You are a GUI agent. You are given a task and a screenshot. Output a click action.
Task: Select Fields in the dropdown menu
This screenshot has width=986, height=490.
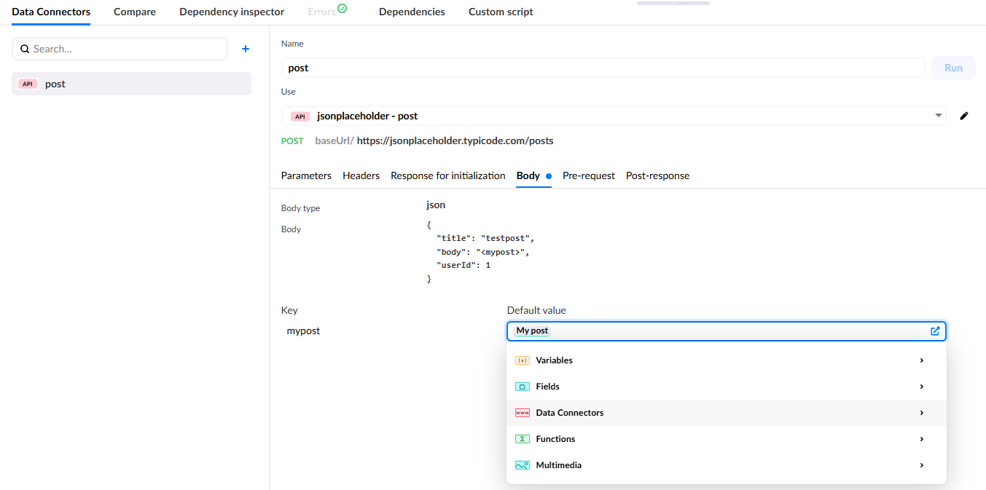pos(727,387)
